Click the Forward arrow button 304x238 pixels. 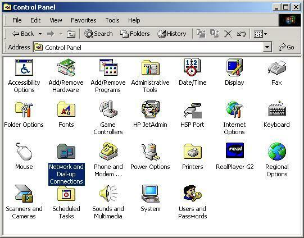(51, 34)
